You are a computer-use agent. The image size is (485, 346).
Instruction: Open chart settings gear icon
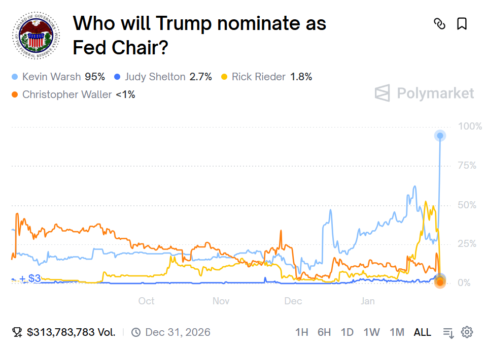tap(467, 332)
